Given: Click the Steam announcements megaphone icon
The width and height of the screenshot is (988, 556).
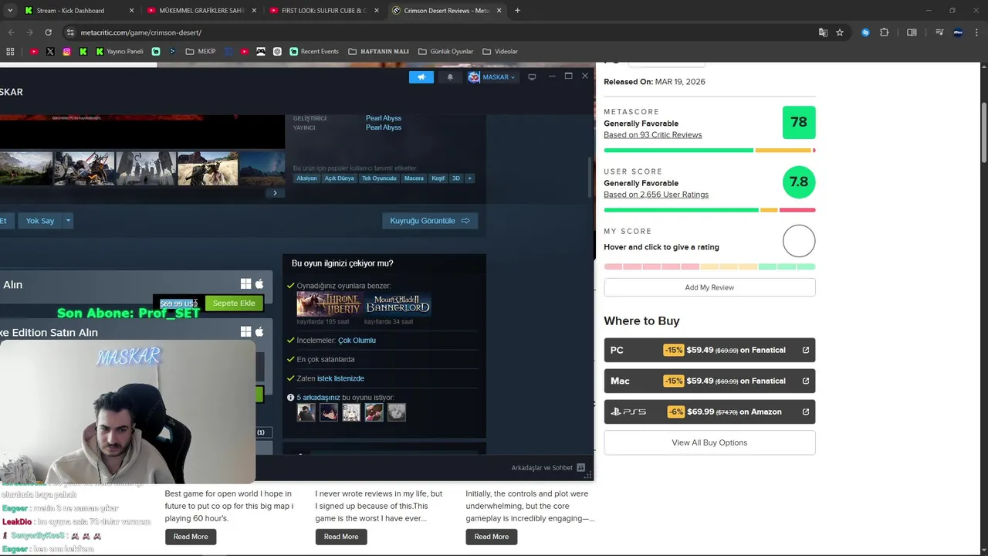Looking at the screenshot, I should (x=421, y=77).
